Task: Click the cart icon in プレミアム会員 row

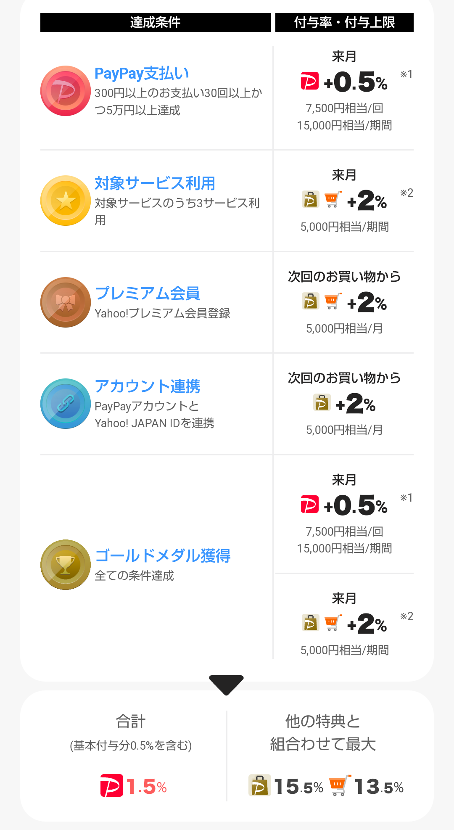Action: pos(333,301)
